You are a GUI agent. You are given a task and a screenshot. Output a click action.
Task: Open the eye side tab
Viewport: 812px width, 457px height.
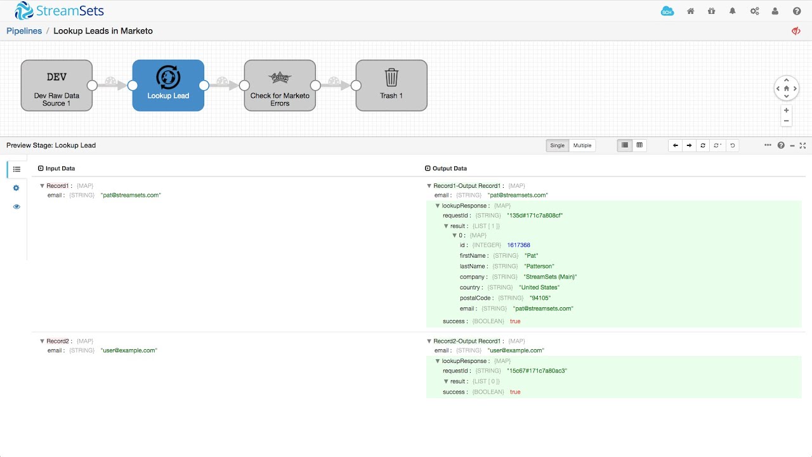[16, 206]
